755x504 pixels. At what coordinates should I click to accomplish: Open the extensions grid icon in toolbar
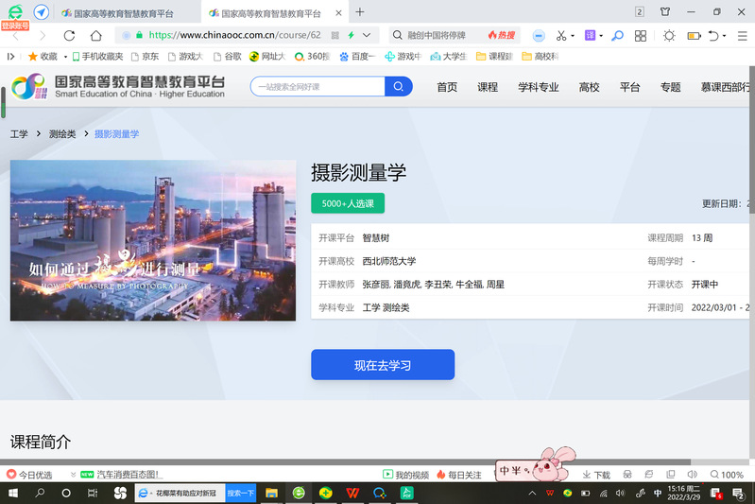641,35
